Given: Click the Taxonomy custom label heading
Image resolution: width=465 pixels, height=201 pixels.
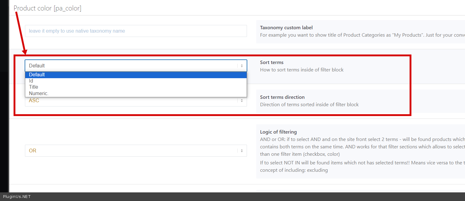Looking at the screenshot, I should pyautogui.click(x=286, y=28).
